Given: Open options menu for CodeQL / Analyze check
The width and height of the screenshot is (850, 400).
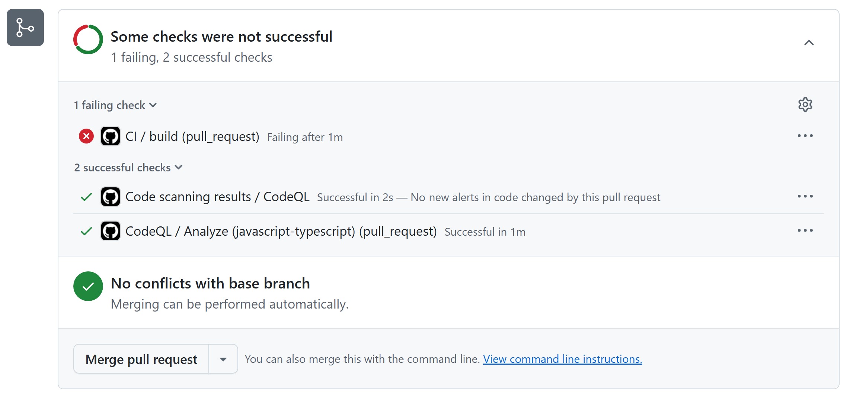Looking at the screenshot, I should pyautogui.click(x=805, y=231).
